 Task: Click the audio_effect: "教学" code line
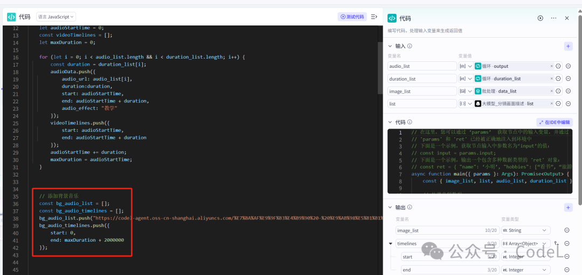pyautogui.click(x=89, y=108)
